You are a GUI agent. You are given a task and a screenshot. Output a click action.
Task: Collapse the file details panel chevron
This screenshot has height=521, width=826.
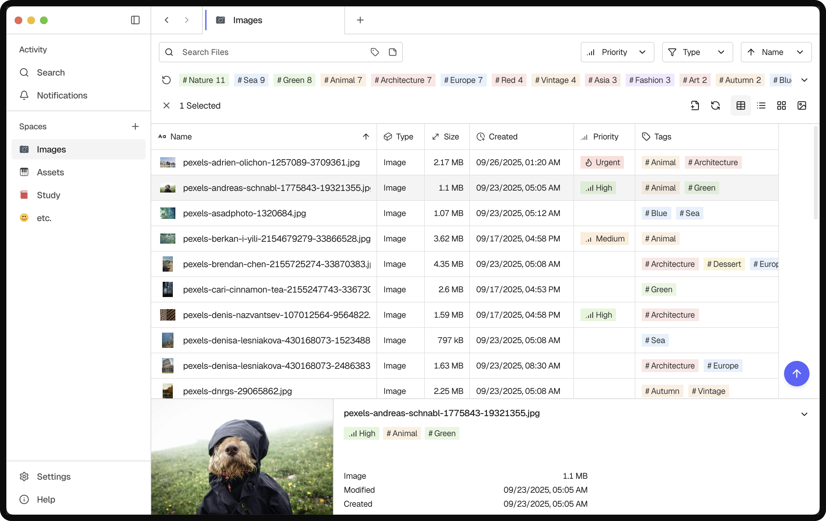tap(804, 414)
